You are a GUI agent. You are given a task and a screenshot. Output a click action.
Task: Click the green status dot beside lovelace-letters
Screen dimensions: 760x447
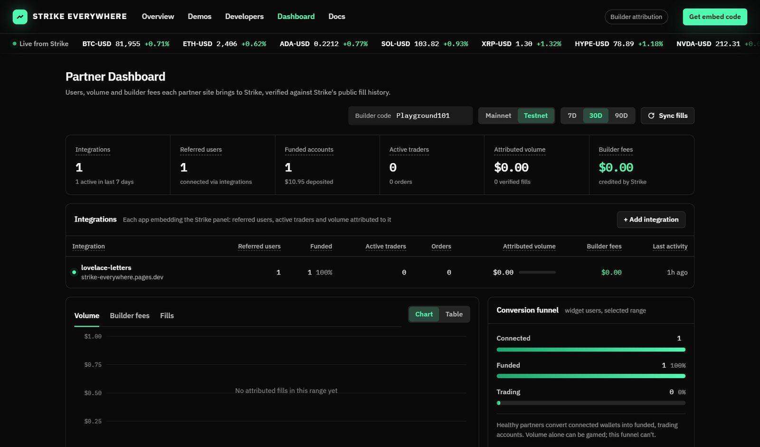[x=74, y=272]
